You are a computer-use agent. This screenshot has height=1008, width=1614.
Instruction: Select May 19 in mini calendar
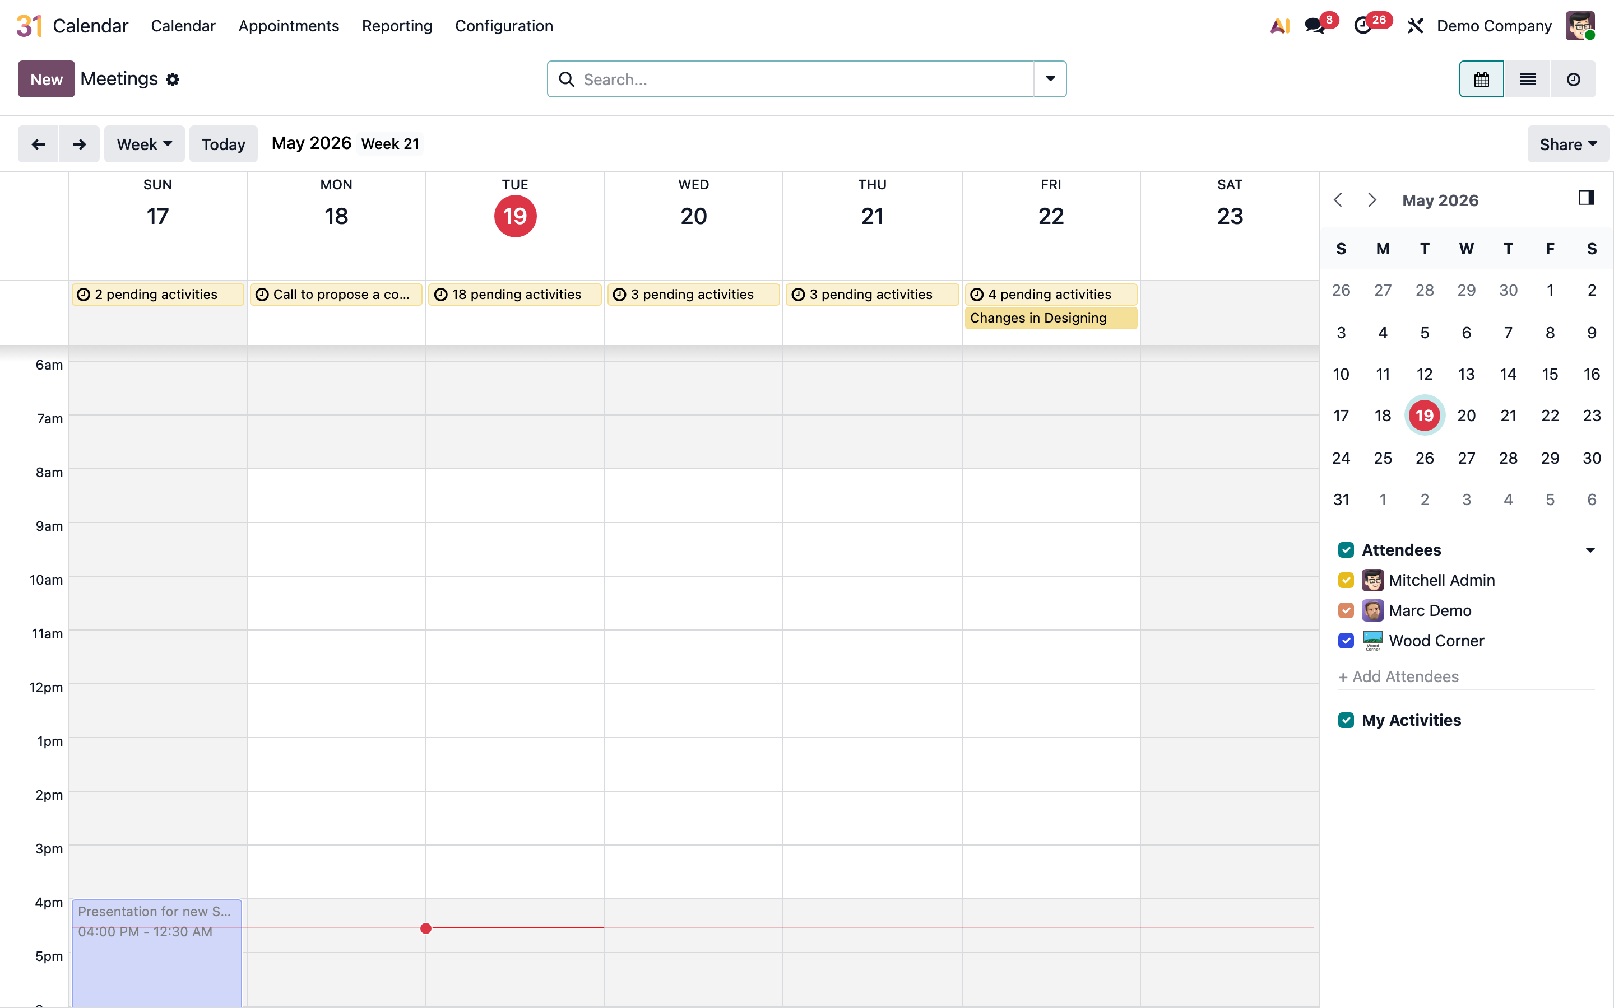coord(1425,416)
